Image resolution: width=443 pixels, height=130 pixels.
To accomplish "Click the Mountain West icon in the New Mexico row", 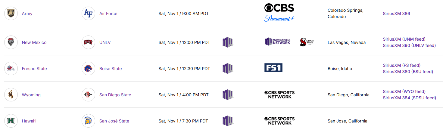I will click(228, 42).
